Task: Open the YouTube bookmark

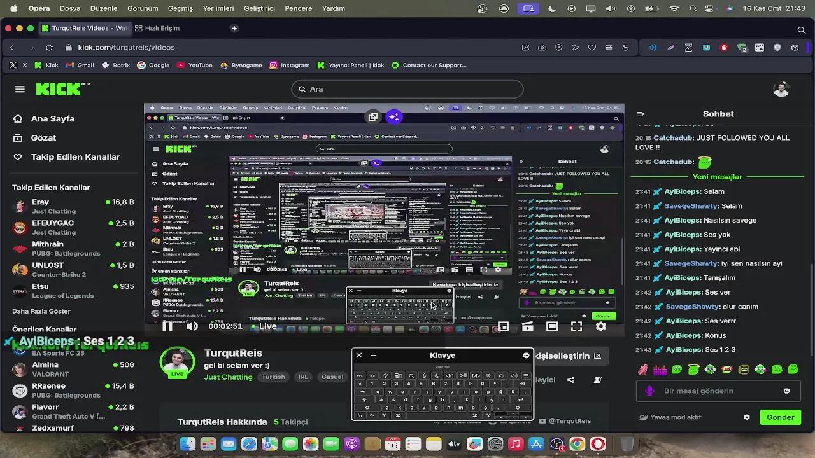Action: click(x=194, y=65)
